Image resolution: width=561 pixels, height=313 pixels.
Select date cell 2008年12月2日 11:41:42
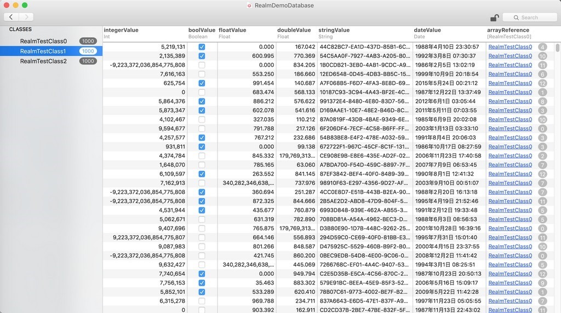(x=449, y=256)
